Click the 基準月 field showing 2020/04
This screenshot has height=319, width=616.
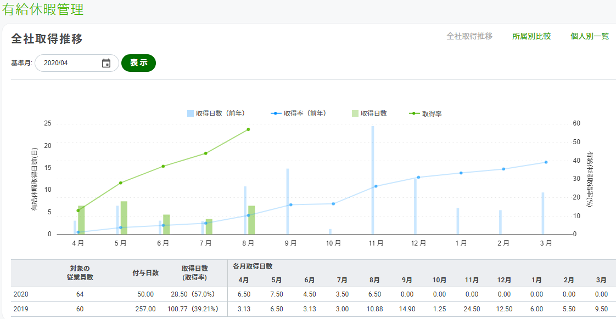77,63
